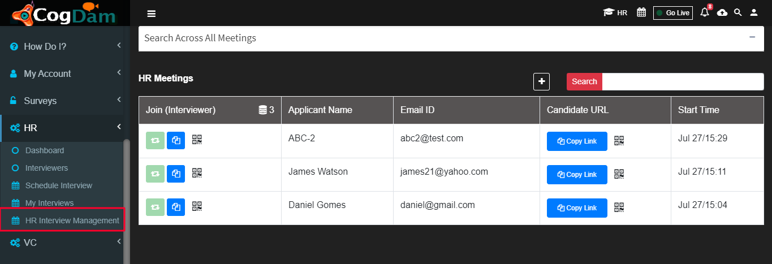Viewport: 772px width, 264px height.
Task: Show interviewer QR code for ABC-2
Action: pos(197,140)
